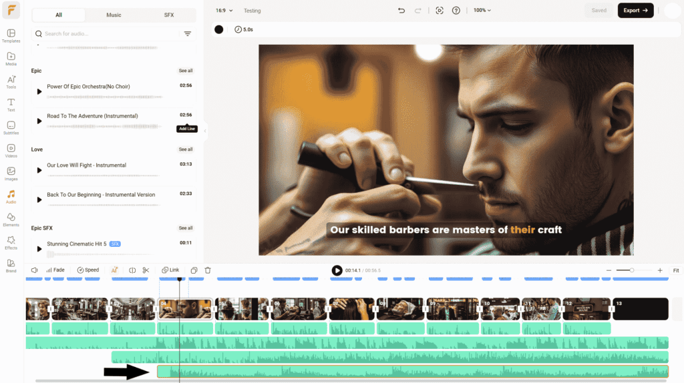Click the subtitle text in preview
This screenshot has height=383, width=684.
[x=446, y=230]
